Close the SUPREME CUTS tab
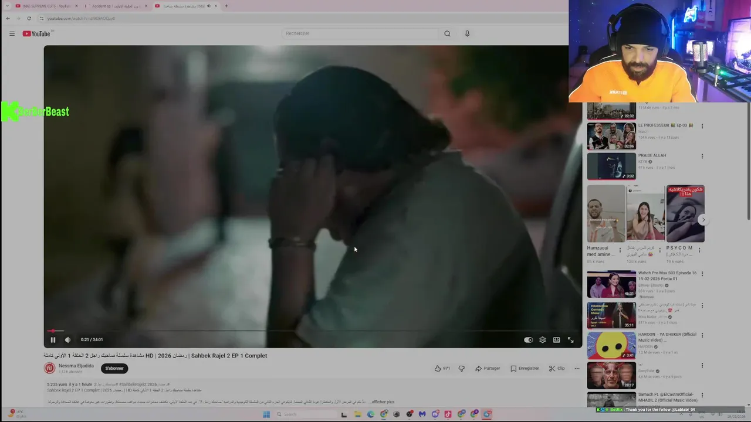This screenshot has height=422, width=751. click(x=76, y=6)
